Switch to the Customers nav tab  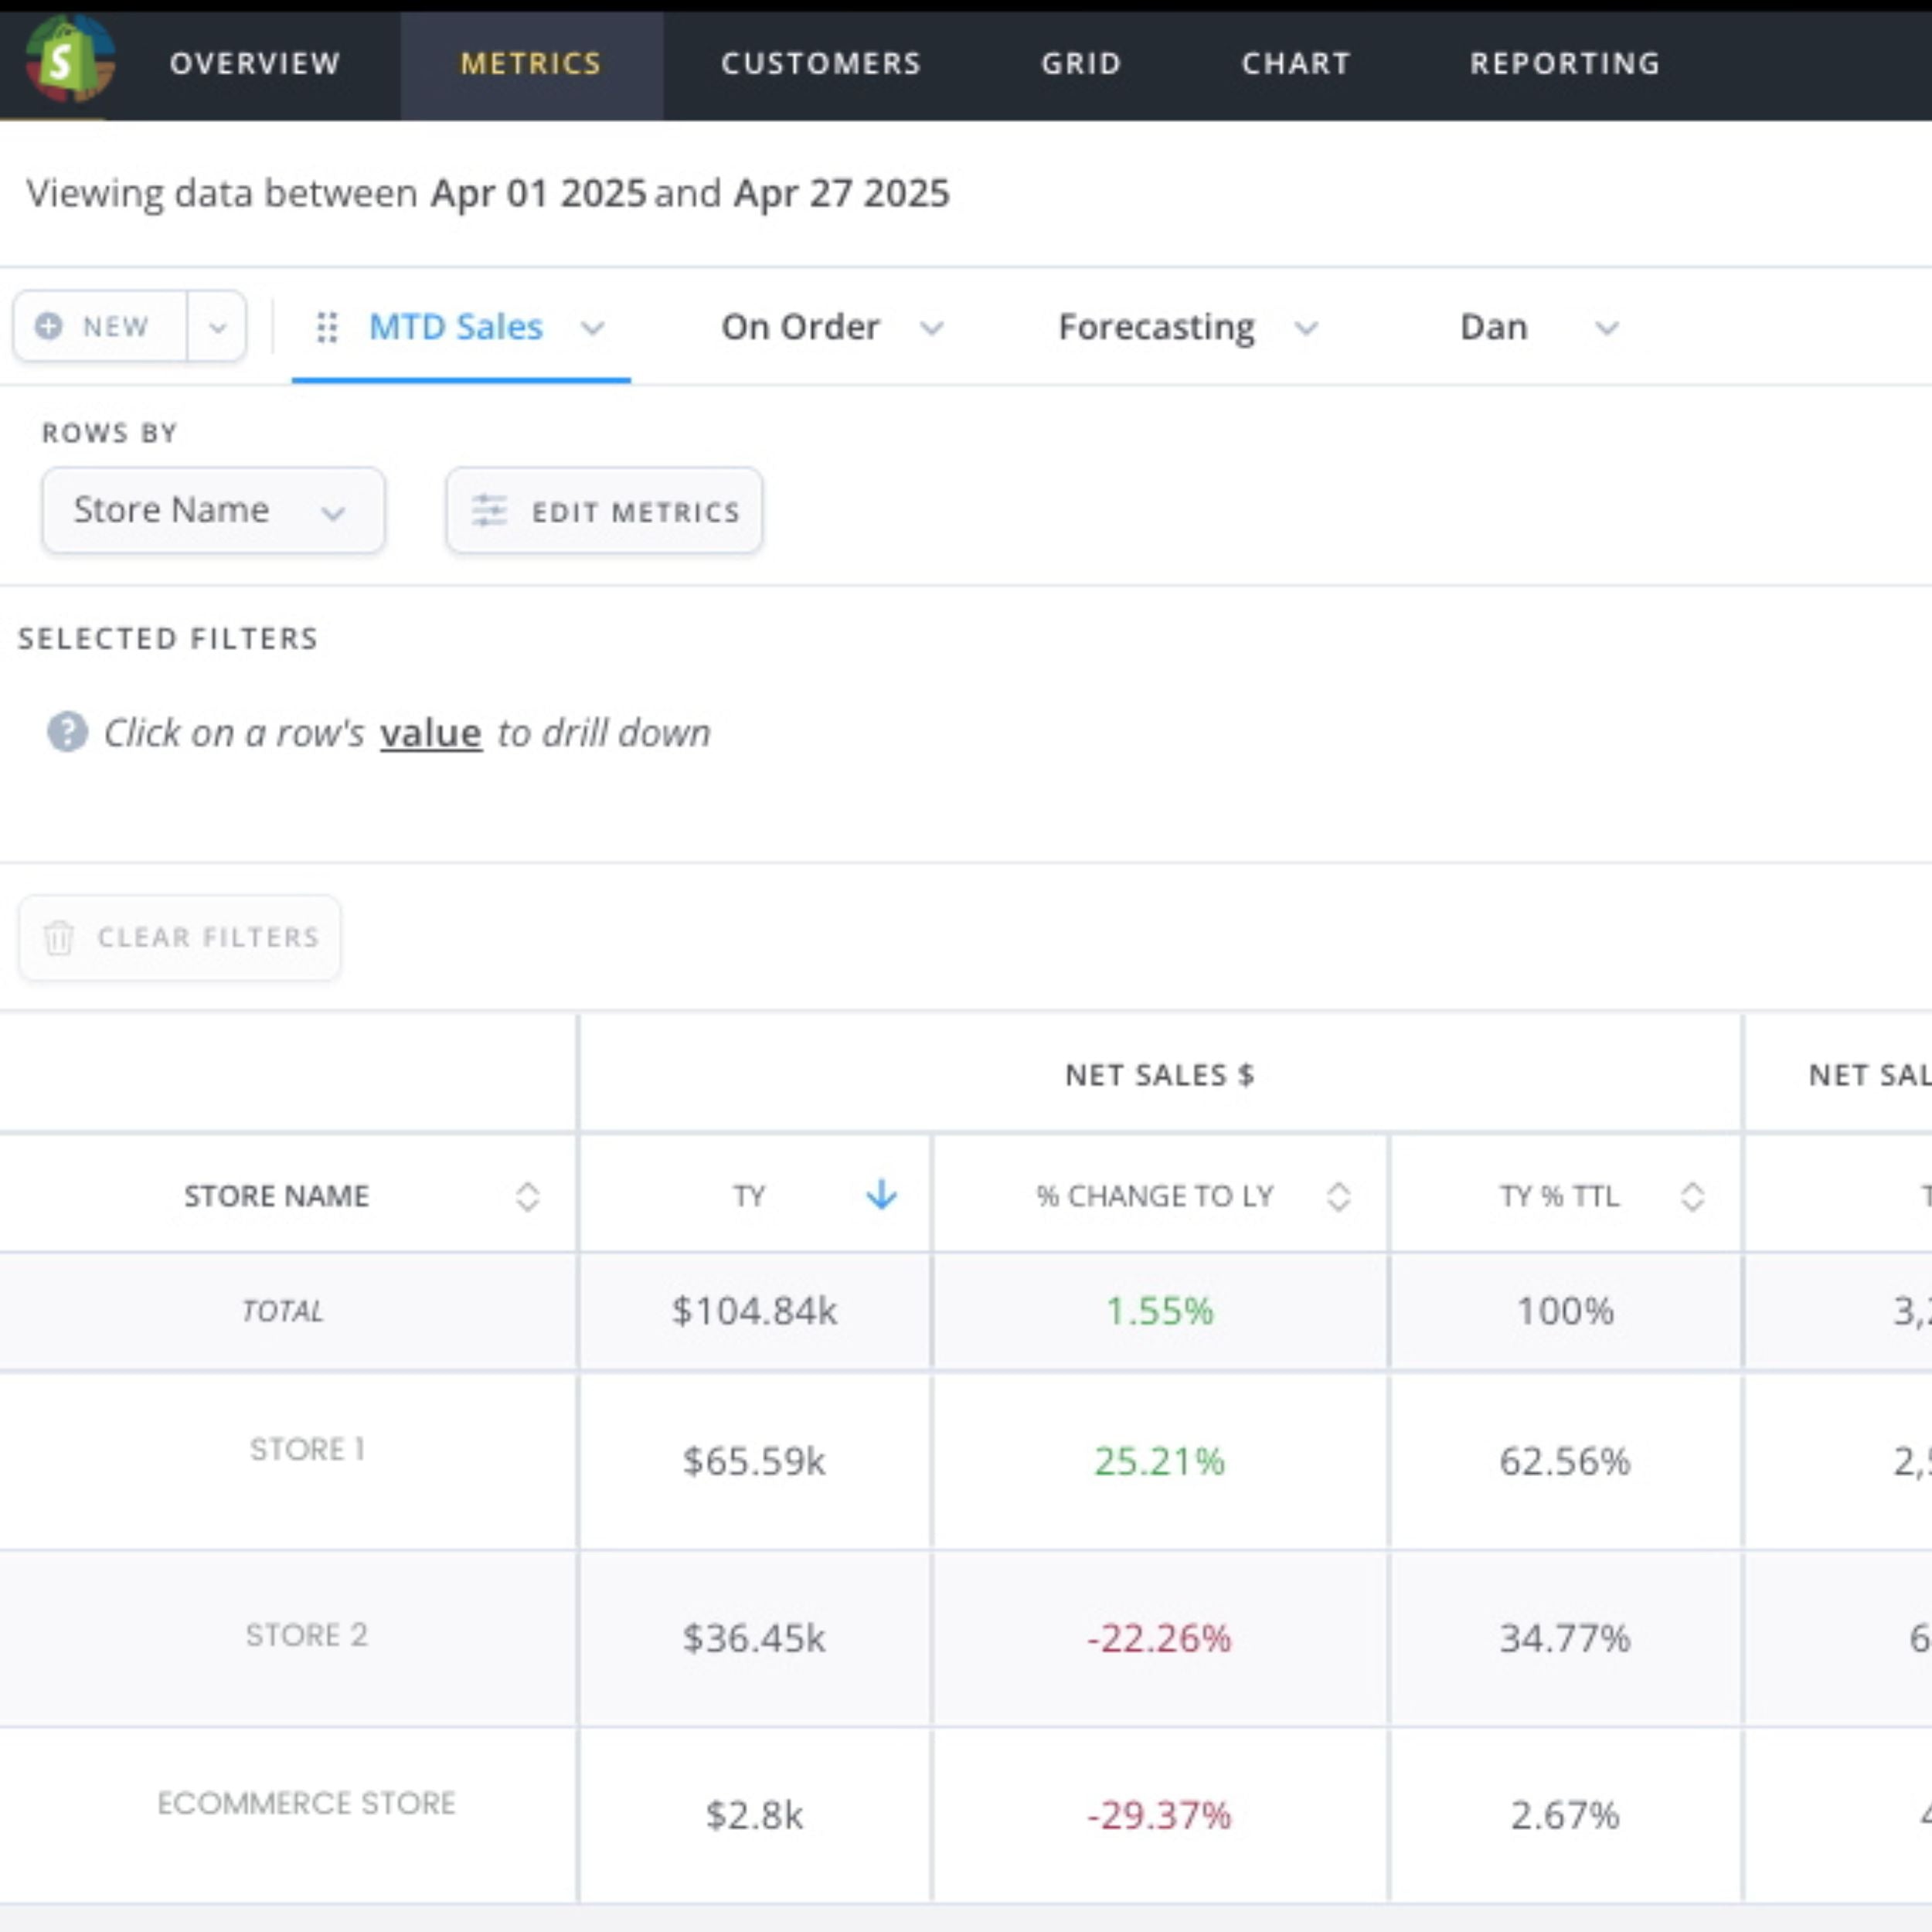820,64
